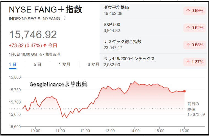Switch chart to the 6か月 range
209x136 pixels.
tap(93, 65)
